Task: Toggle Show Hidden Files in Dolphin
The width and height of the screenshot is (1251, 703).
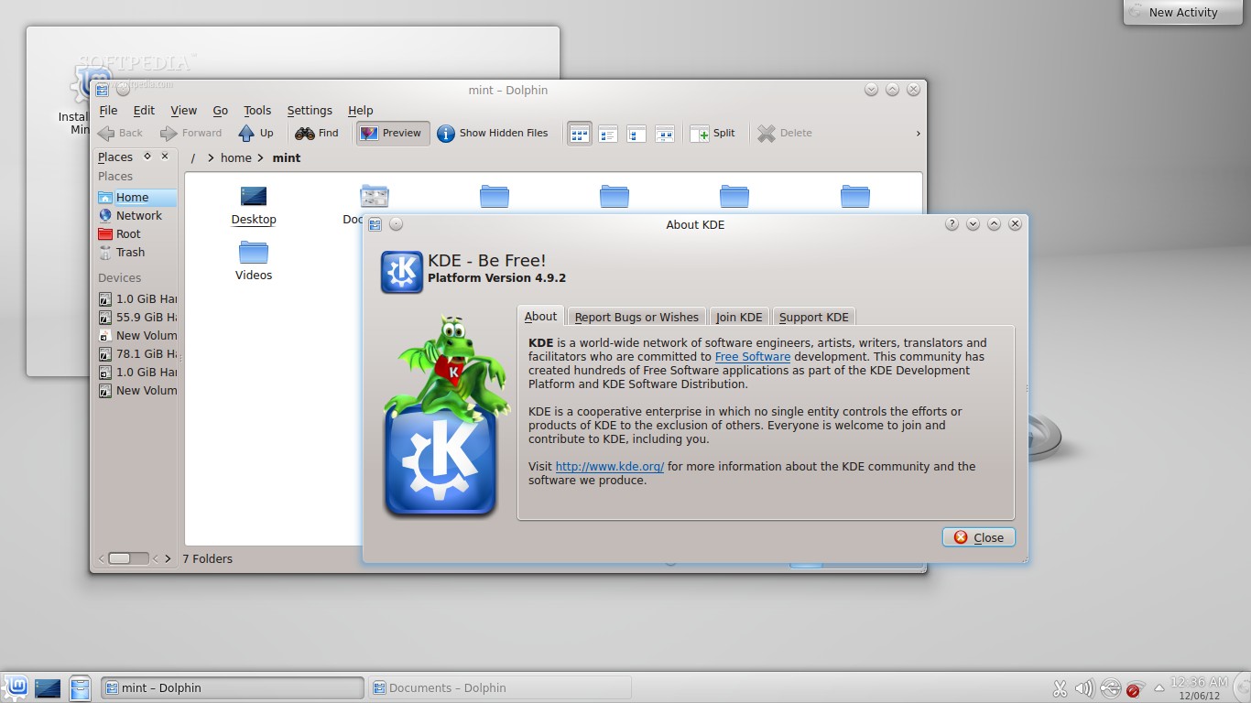Action: coord(493,133)
